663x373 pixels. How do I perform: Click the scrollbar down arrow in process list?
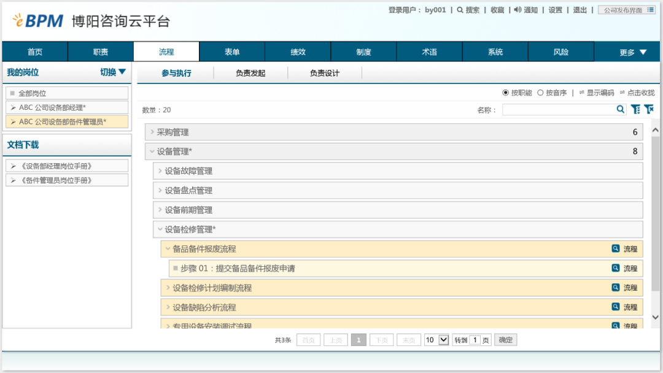click(654, 317)
